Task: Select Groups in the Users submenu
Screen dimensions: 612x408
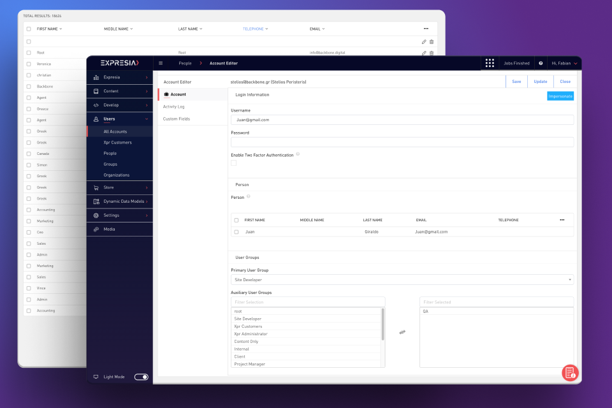Action: point(110,164)
